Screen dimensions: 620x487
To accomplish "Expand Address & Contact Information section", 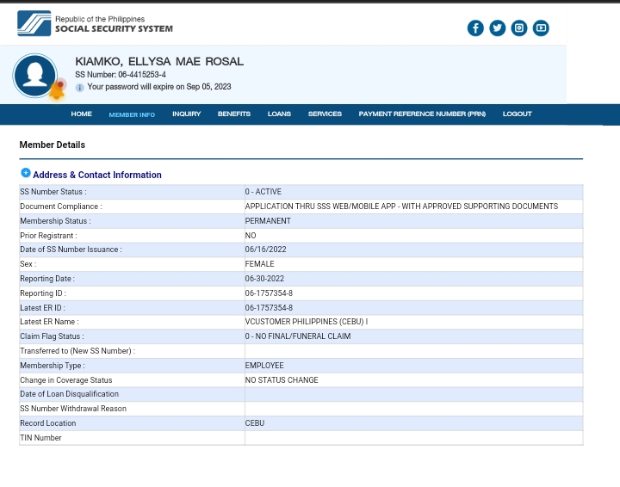I will [26, 174].
